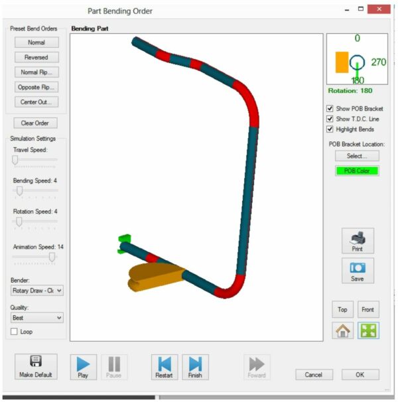Click the rotation dial indicator circle
The image size is (398, 402).
(x=357, y=62)
